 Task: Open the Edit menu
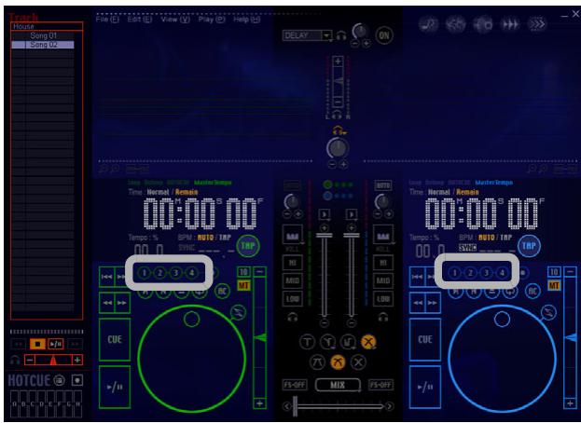click(x=139, y=20)
